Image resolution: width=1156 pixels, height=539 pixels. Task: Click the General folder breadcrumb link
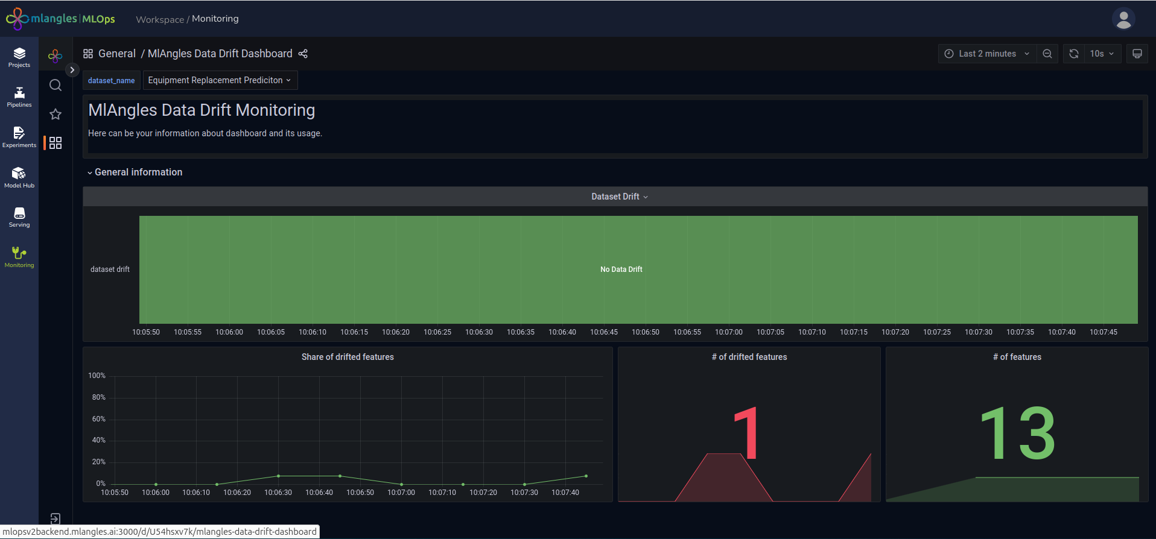[116, 54]
